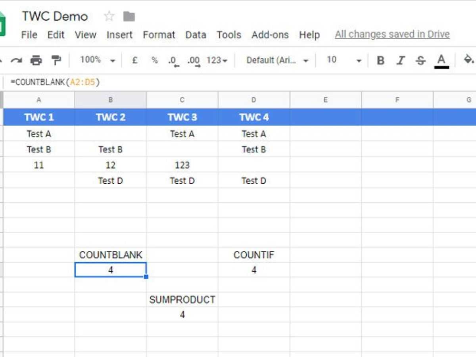Toggle bold formatting

380,60
